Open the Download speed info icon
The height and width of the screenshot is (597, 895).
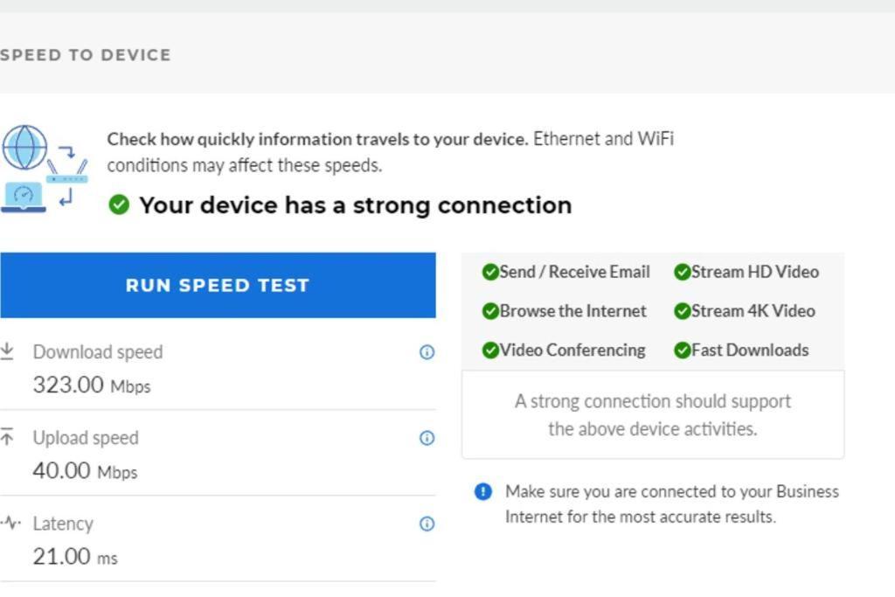[427, 352]
